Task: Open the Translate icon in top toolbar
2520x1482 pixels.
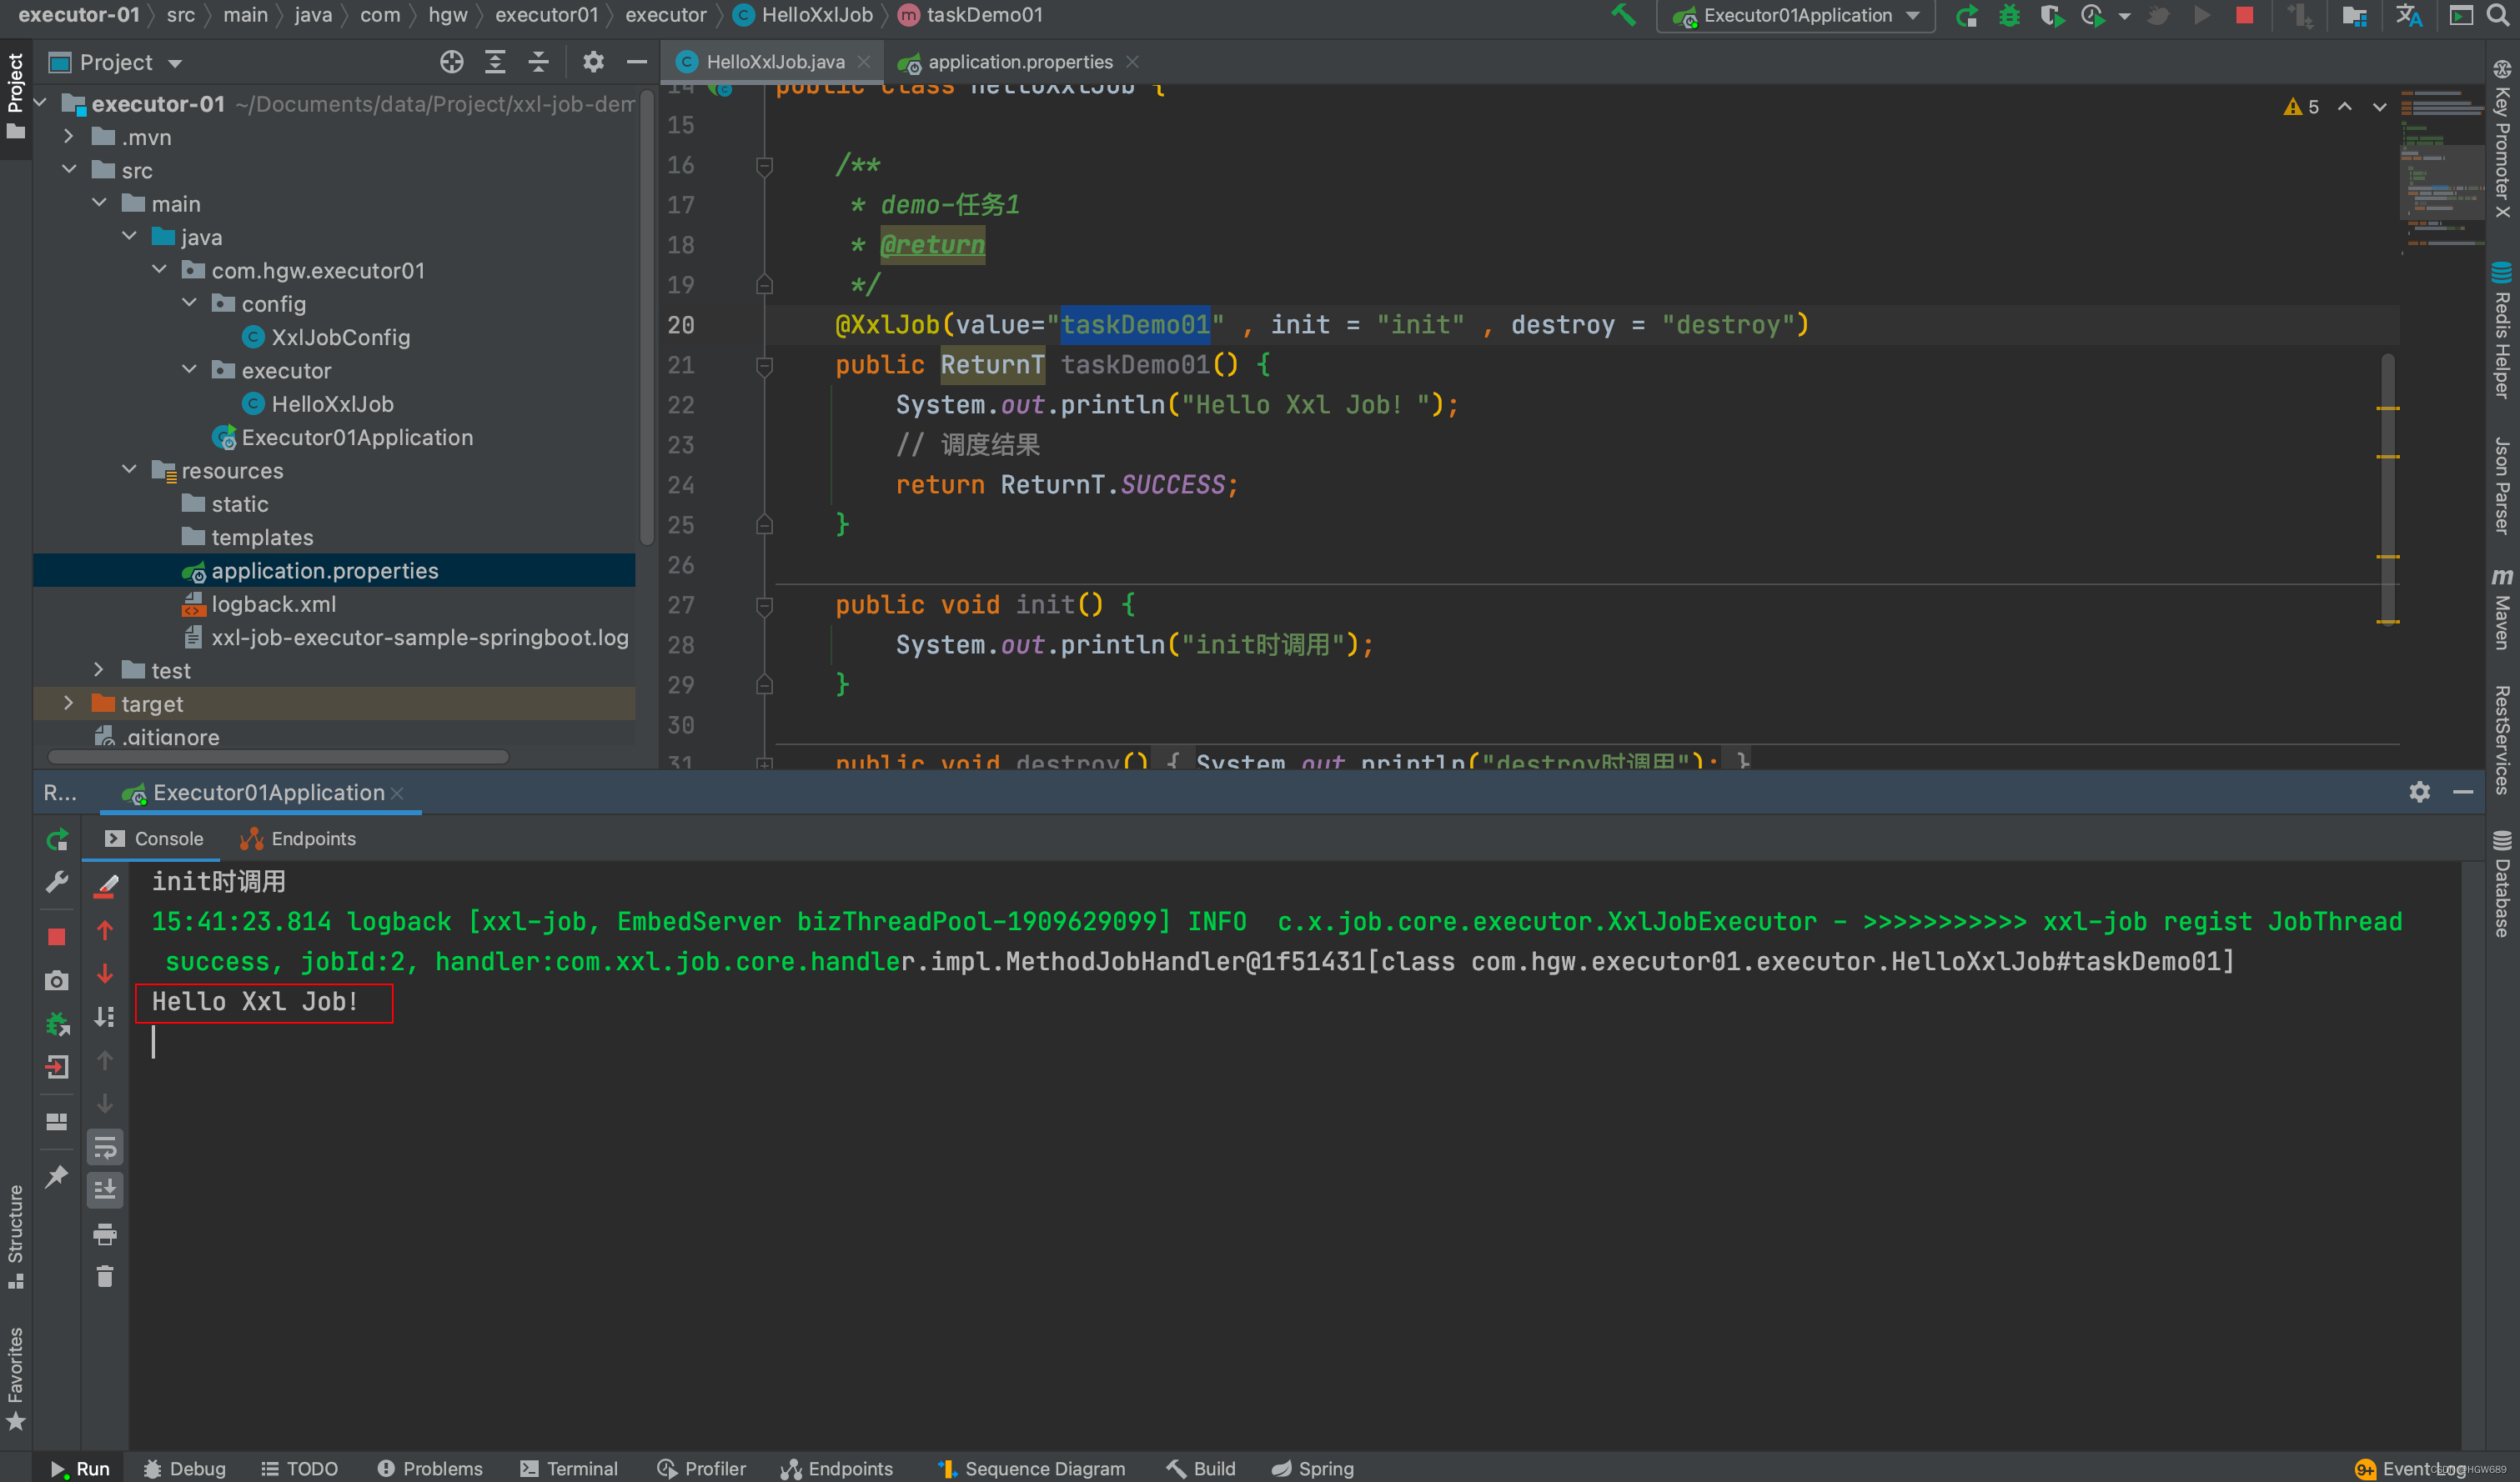Action: (2409, 15)
